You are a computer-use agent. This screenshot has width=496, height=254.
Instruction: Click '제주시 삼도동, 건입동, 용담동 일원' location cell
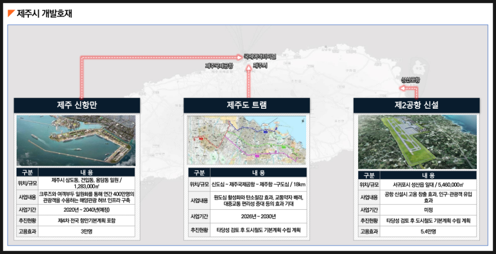[x=87, y=183]
